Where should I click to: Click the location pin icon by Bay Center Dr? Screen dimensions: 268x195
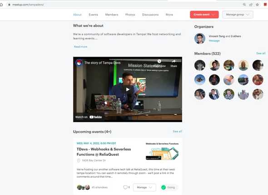click(x=79, y=161)
